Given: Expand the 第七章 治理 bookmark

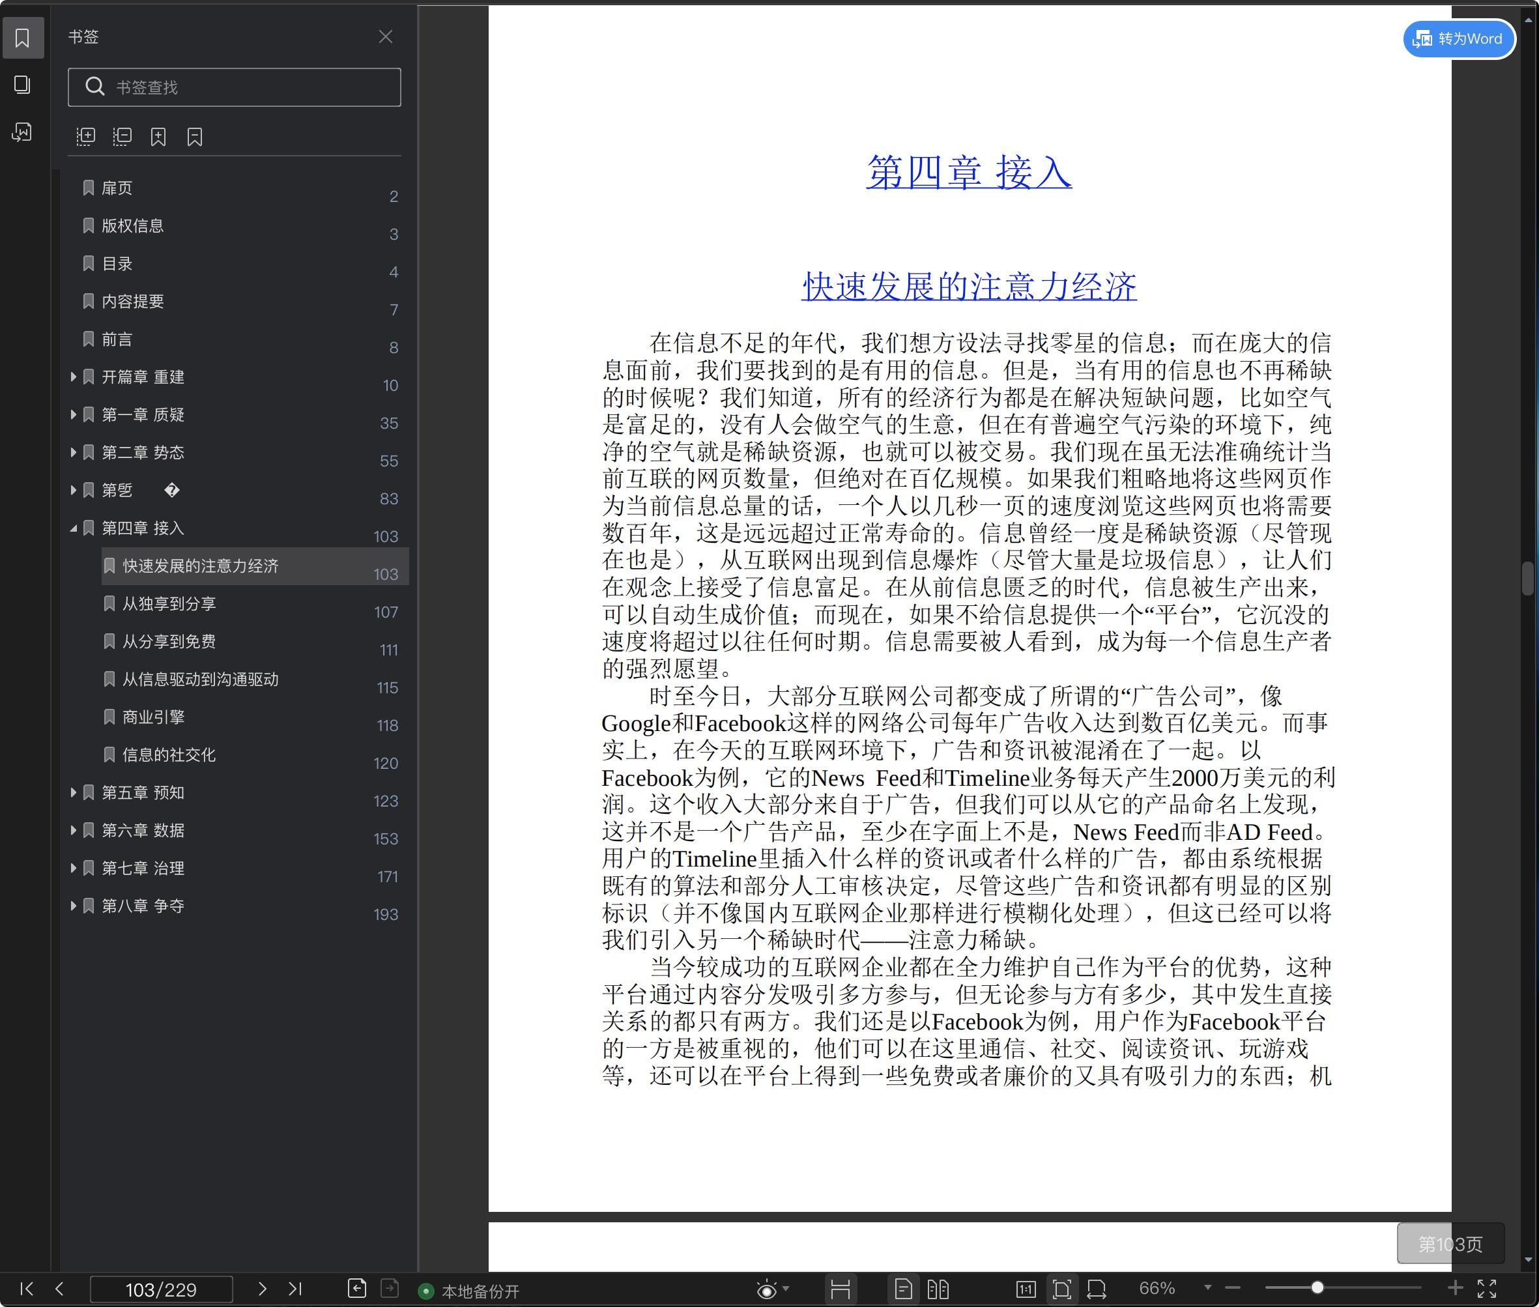Looking at the screenshot, I should pyautogui.click(x=74, y=868).
